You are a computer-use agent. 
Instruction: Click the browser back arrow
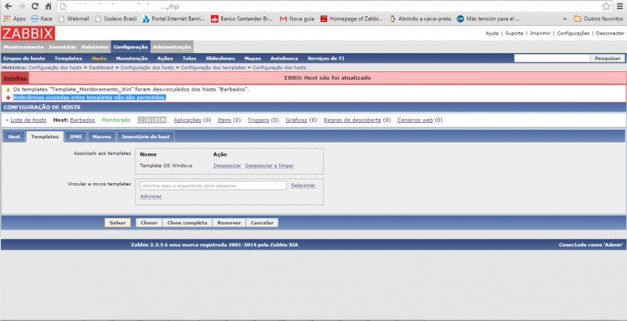8,6
